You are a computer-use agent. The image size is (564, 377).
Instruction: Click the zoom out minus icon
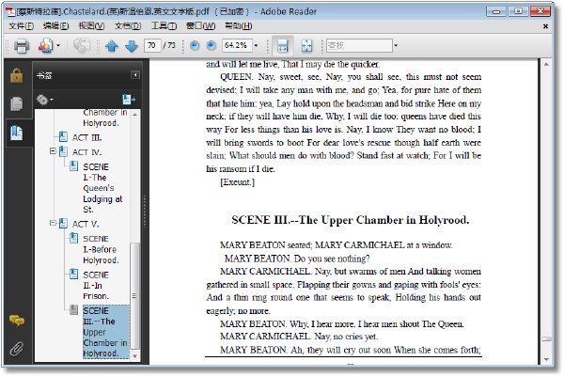click(x=195, y=46)
